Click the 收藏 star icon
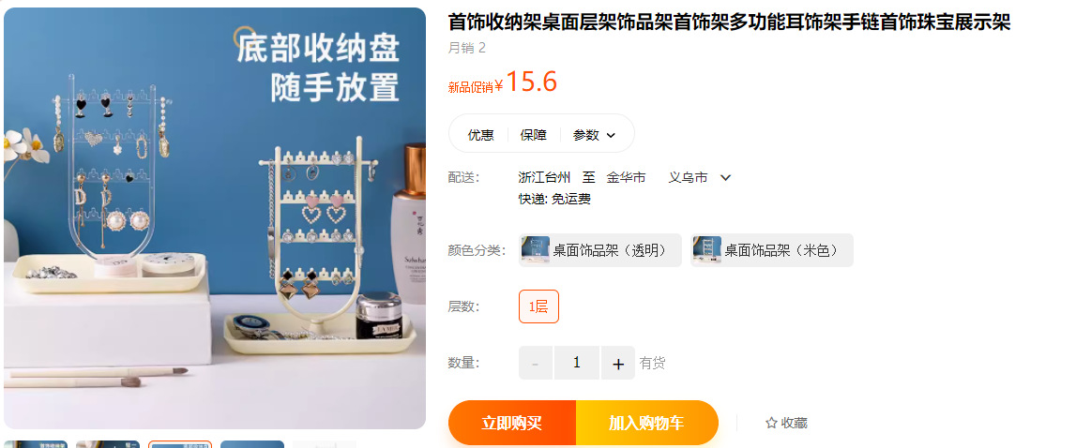This screenshot has height=448, width=1091. pos(771,423)
